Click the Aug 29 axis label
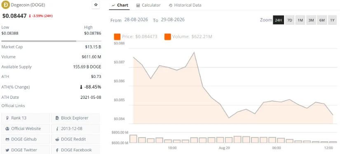340x154 pixels. 225,148
